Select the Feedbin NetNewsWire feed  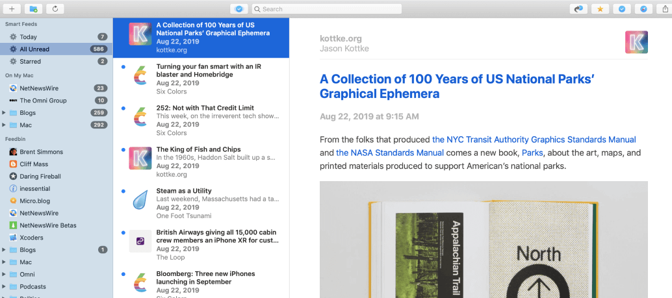click(56, 213)
